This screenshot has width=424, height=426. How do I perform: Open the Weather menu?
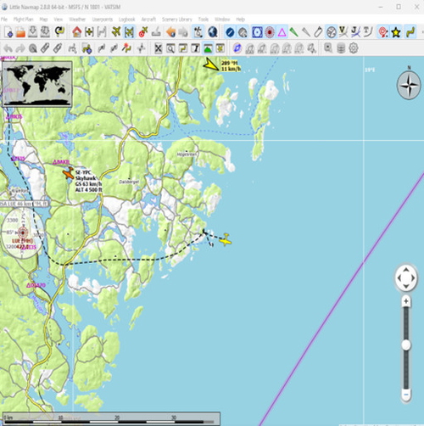pyautogui.click(x=77, y=20)
